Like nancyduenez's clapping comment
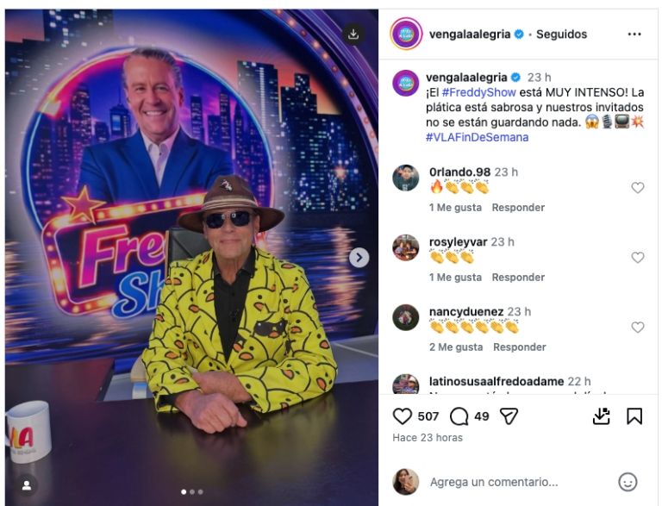Image resolution: width=662 pixels, height=506 pixels. click(638, 327)
